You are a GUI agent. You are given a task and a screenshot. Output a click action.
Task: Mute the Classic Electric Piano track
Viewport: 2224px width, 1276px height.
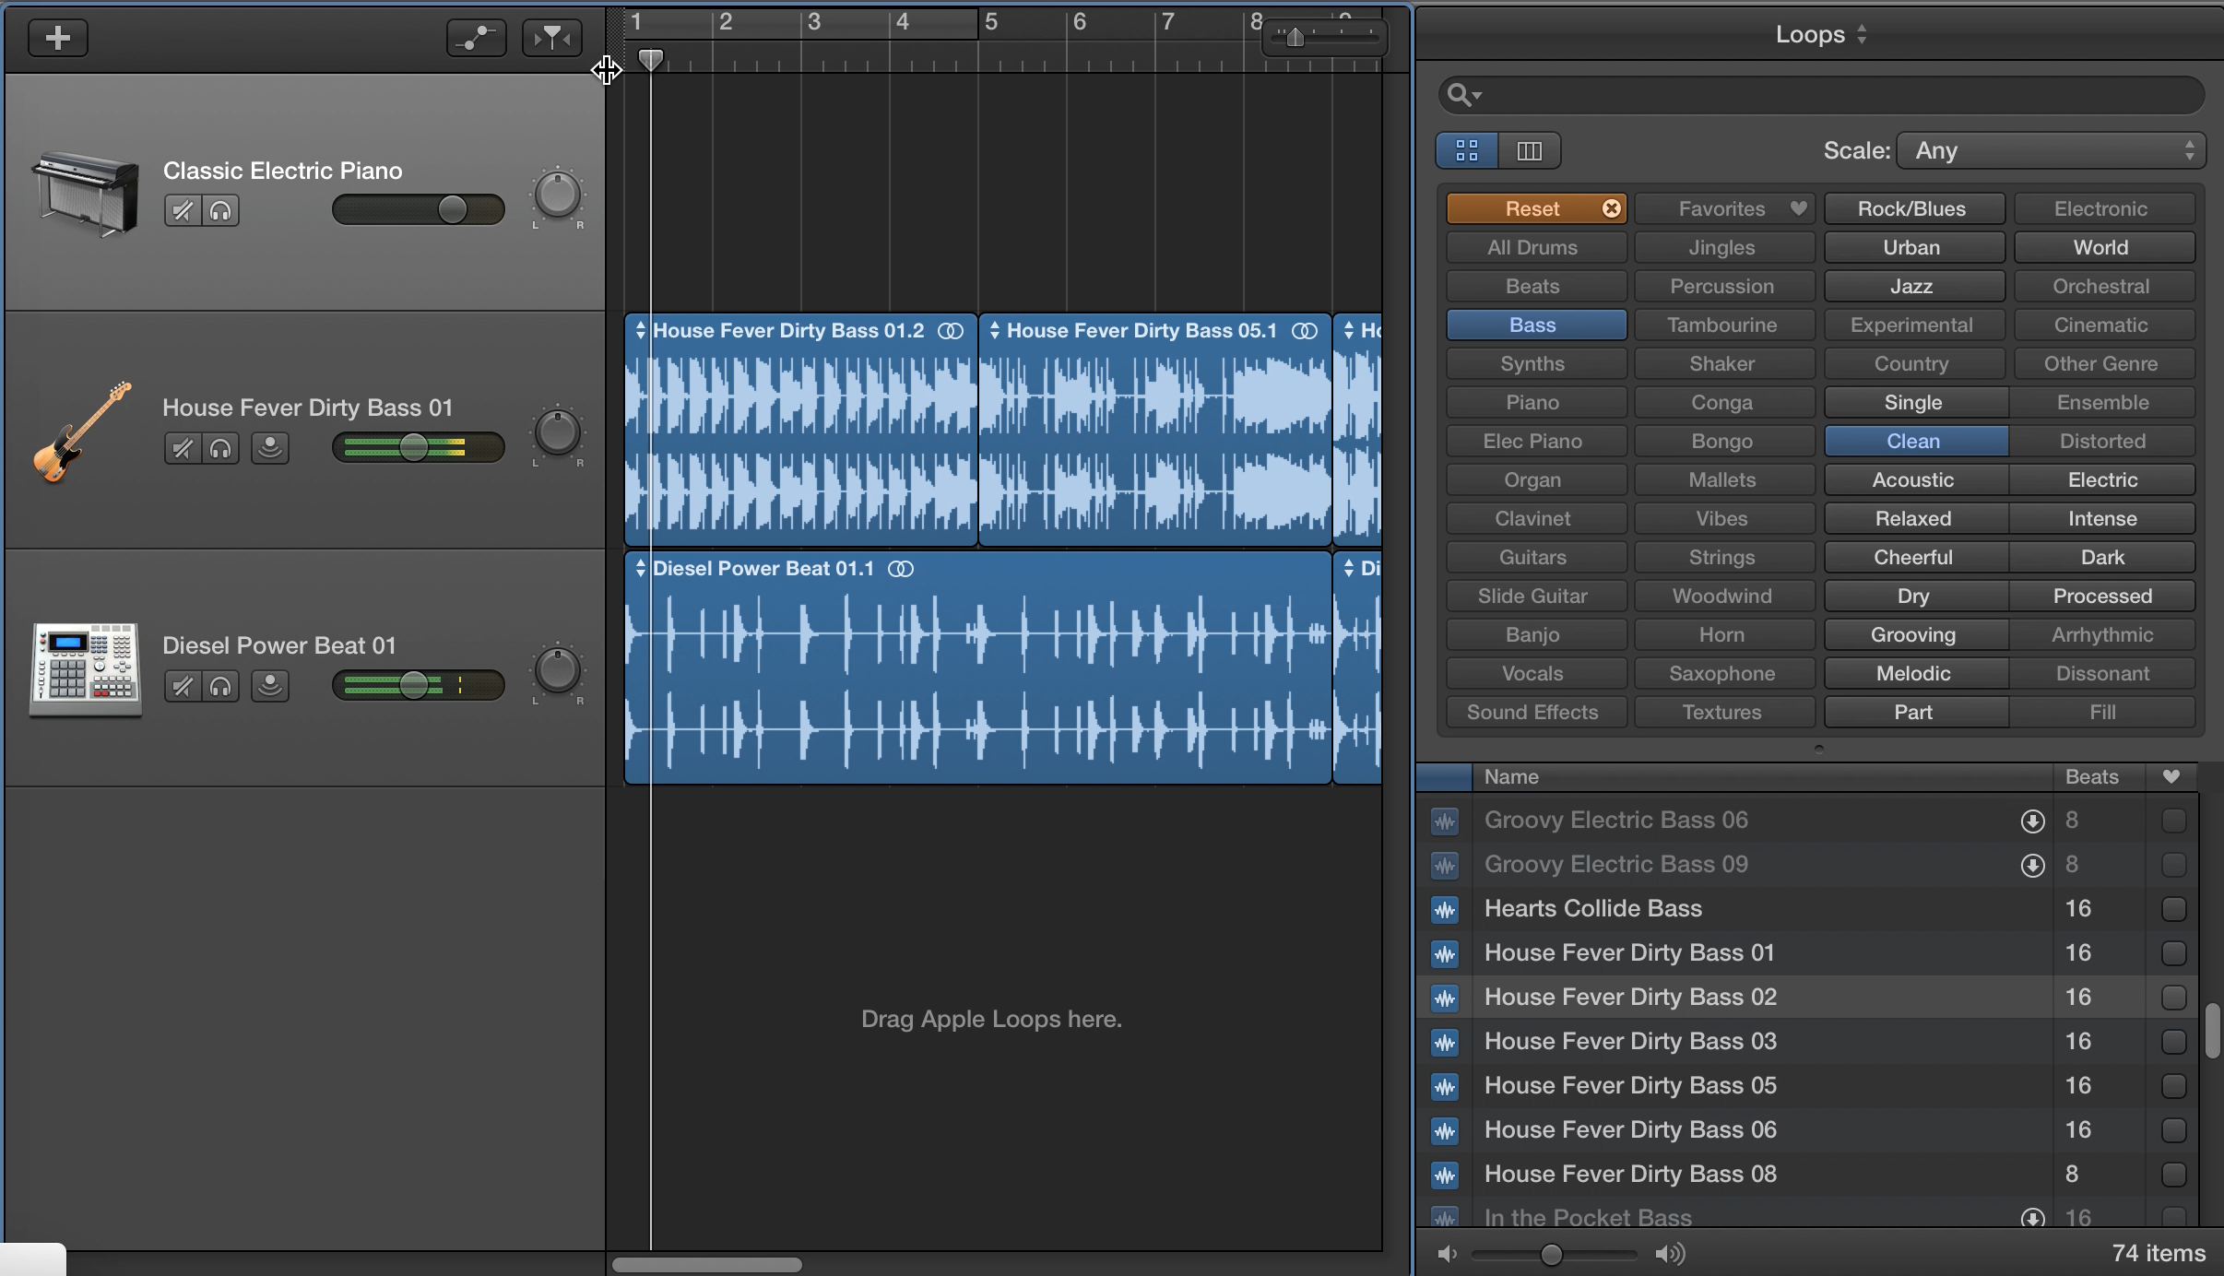[x=183, y=211]
